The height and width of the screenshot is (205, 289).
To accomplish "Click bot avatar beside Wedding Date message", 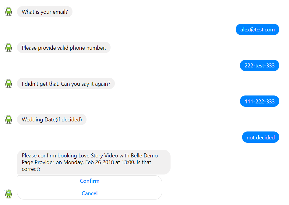I will point(9,119).
